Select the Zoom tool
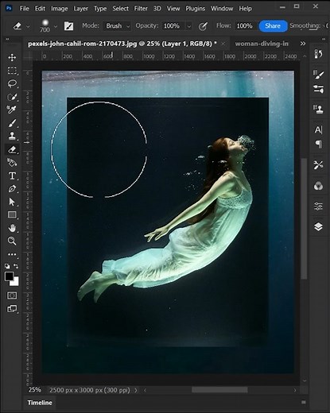 tap(12, 241)
